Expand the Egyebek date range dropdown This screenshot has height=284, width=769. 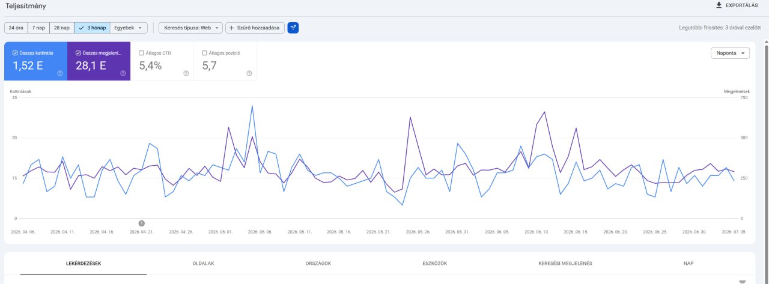click(129, 28)
